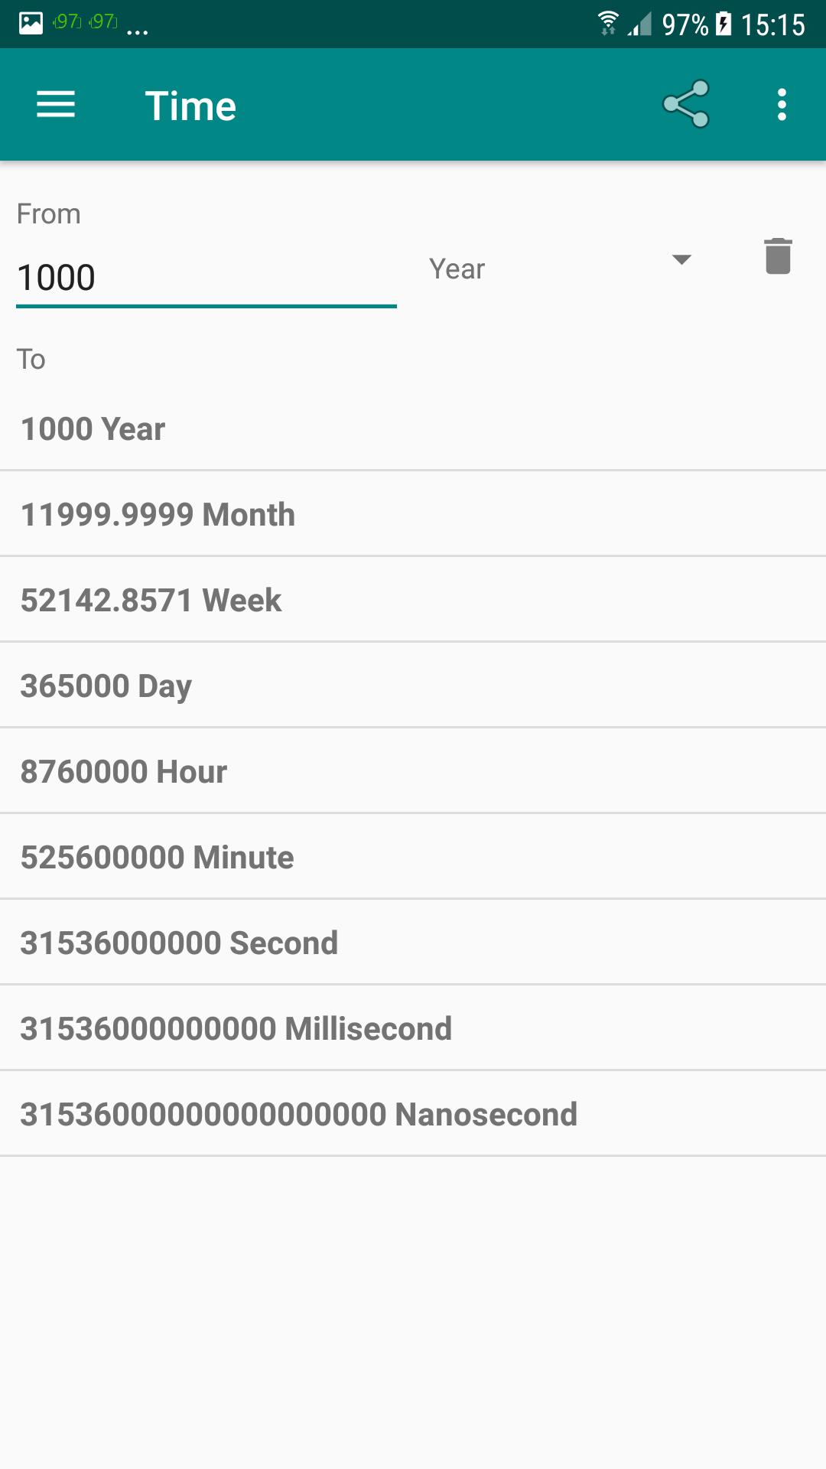Open the three-dot overflow menu
Viewport: 826px width, 1469px height.
coord(782,105)
